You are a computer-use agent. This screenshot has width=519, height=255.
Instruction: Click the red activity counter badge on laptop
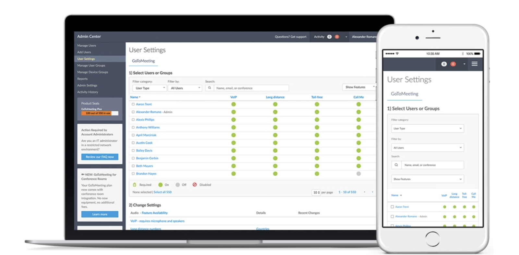click(337, 37)
